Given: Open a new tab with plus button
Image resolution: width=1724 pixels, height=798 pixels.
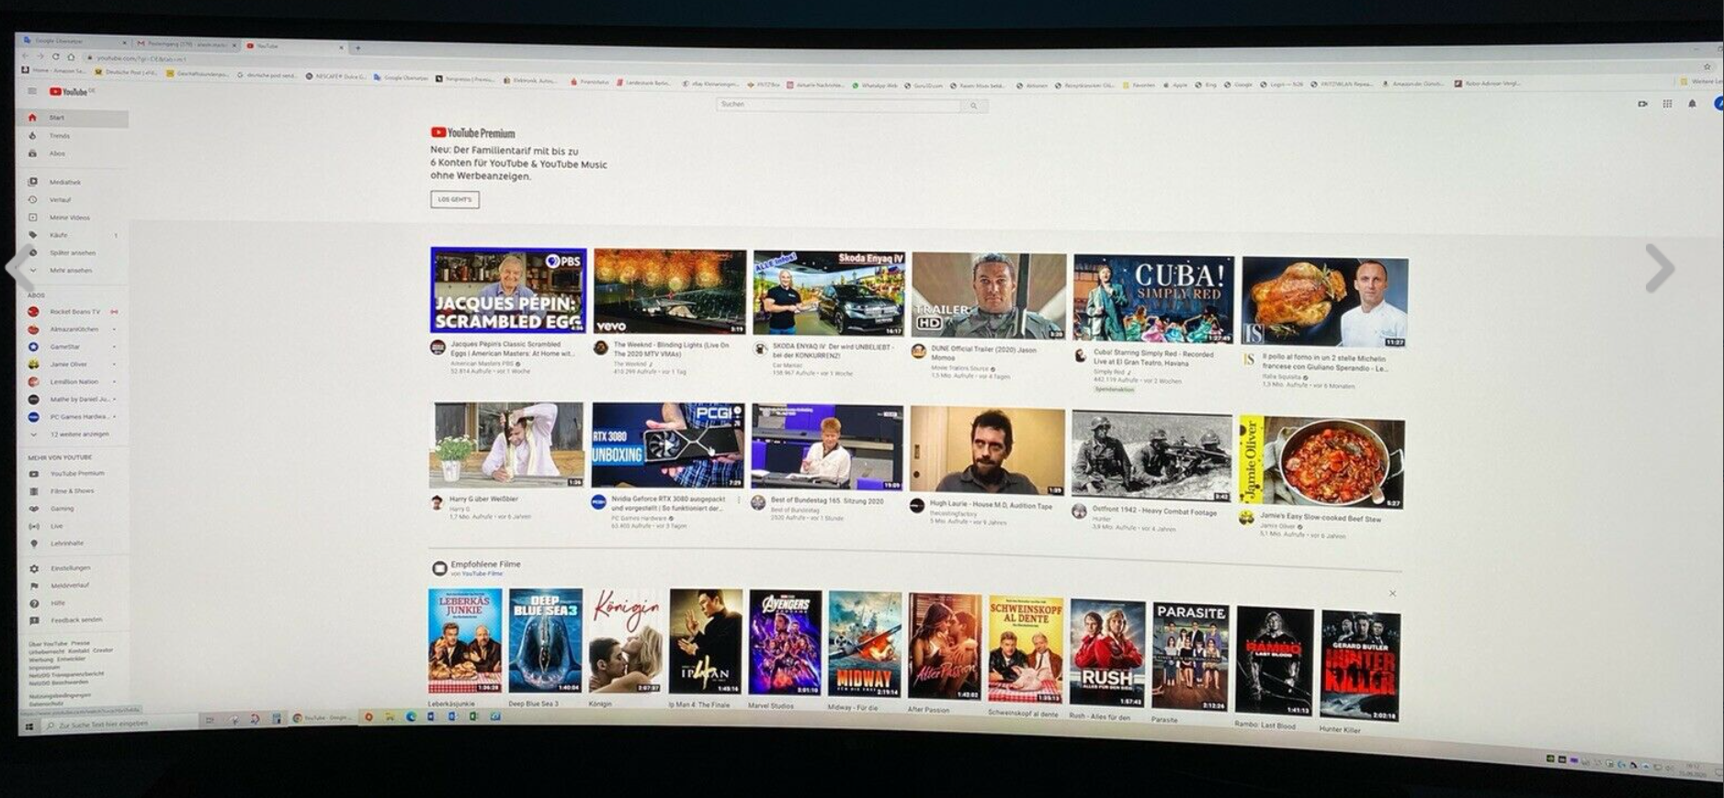Looking at the screenshot, I should 357,48.
